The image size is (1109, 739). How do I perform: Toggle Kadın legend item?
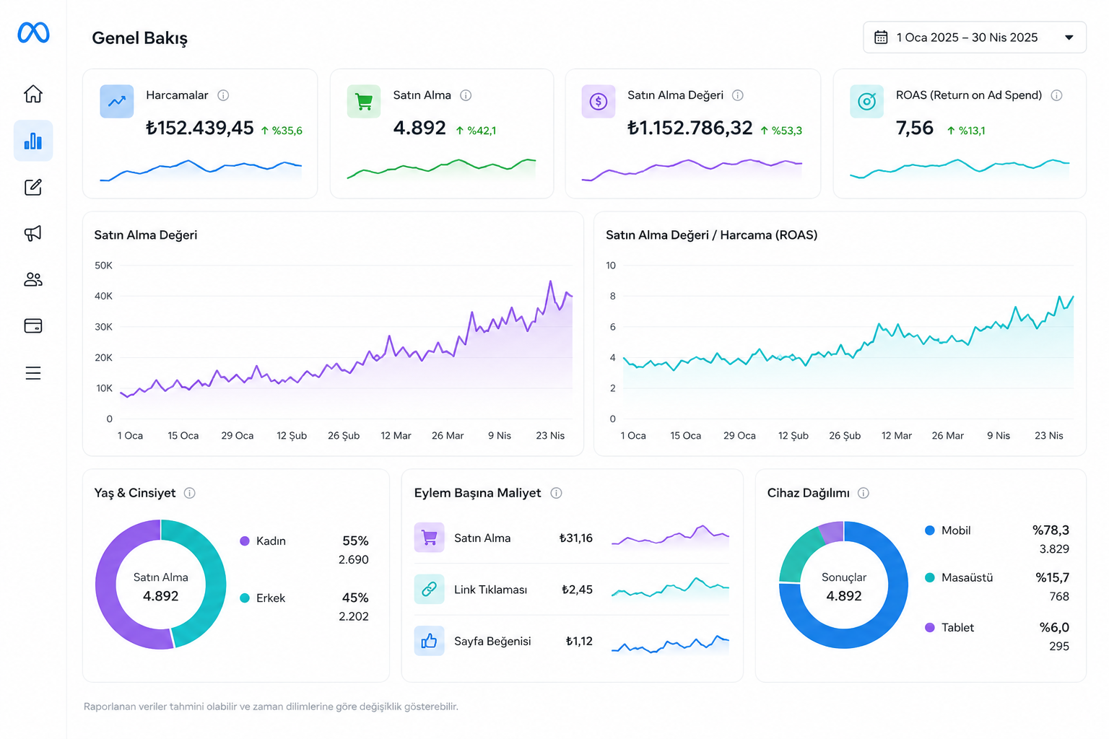263,541
